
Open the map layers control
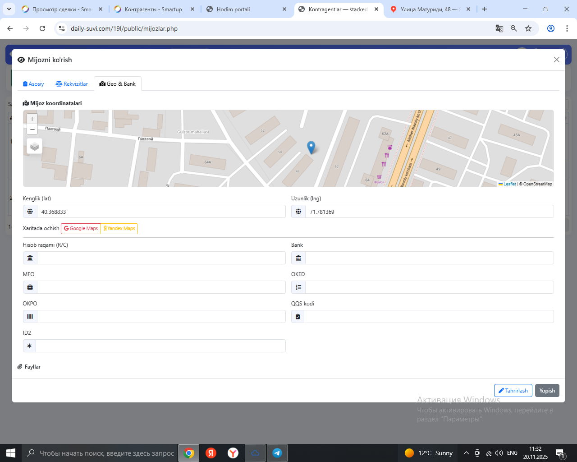[x=35, y=147]
